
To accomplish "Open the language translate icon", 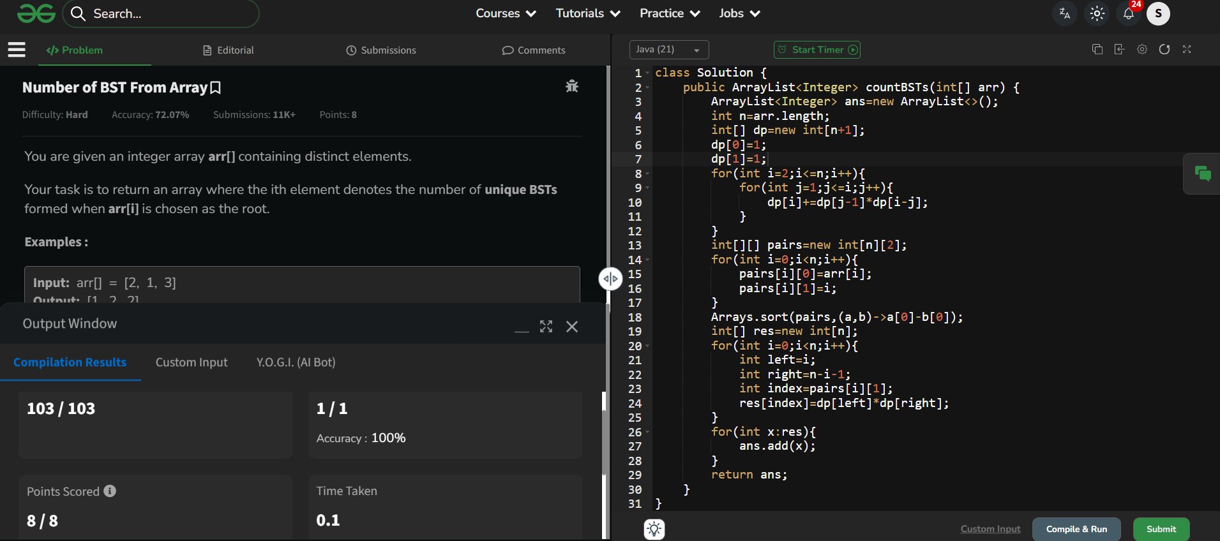I will (1064, 13).
